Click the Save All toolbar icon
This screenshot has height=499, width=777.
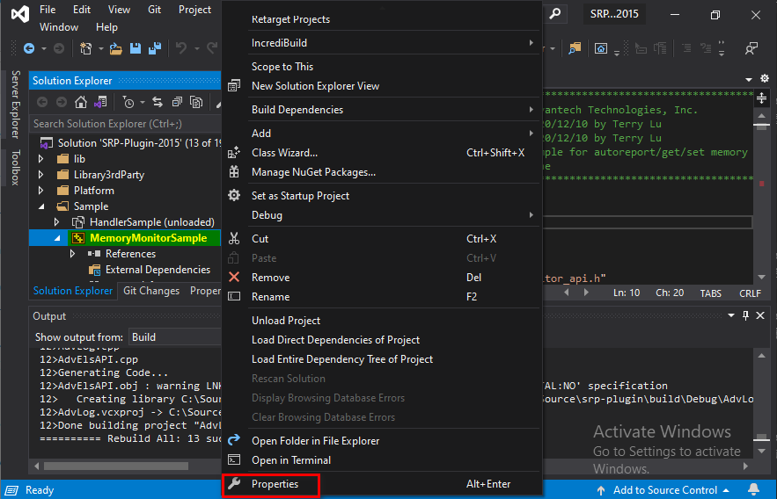tap(155, 48)
